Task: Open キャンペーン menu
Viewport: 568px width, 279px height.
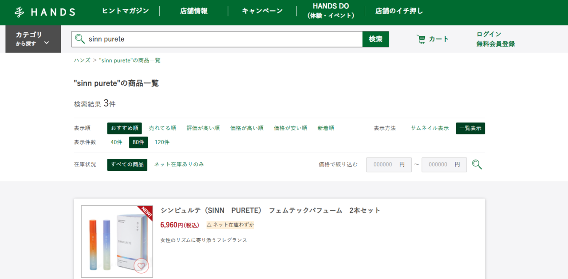Action: pos(262,11)
